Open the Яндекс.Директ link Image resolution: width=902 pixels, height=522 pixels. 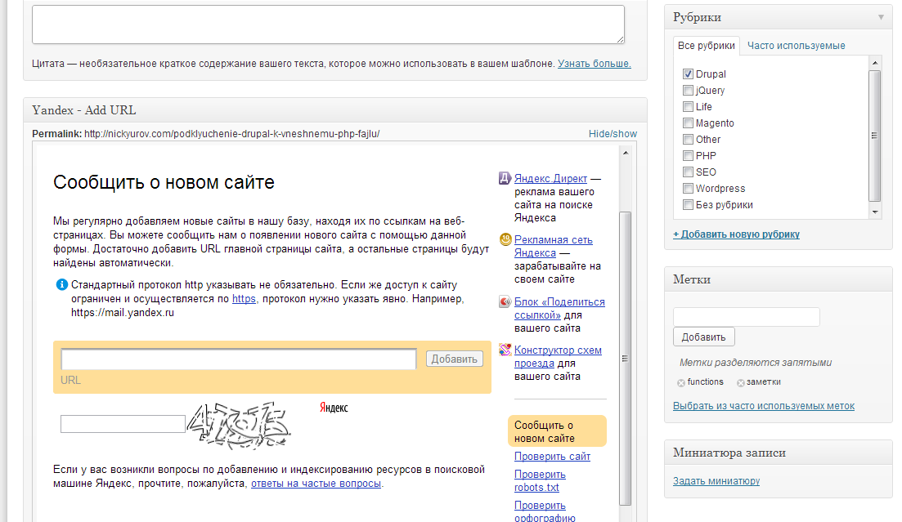(x=550, y=178)
